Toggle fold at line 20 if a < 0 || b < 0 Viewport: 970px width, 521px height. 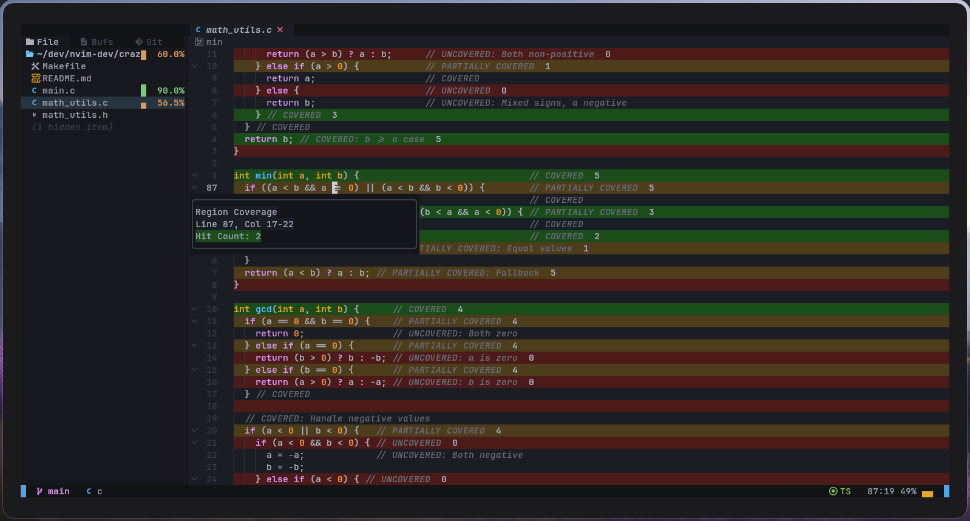point(194,431)
